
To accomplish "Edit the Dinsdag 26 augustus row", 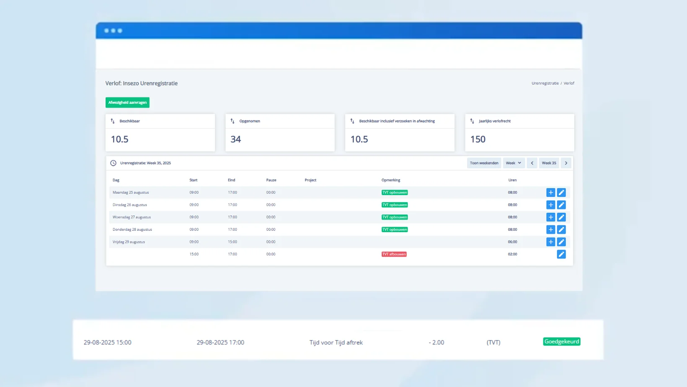I will (x=561, y=205).
